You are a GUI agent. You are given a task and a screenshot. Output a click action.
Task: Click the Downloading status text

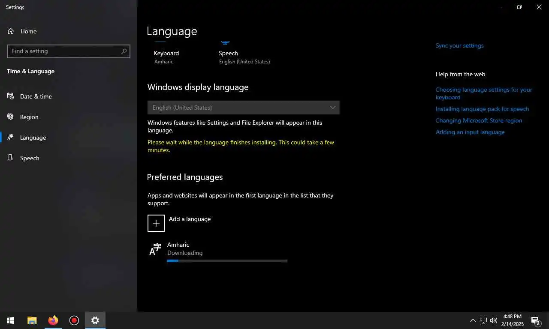tap(185, 253)
